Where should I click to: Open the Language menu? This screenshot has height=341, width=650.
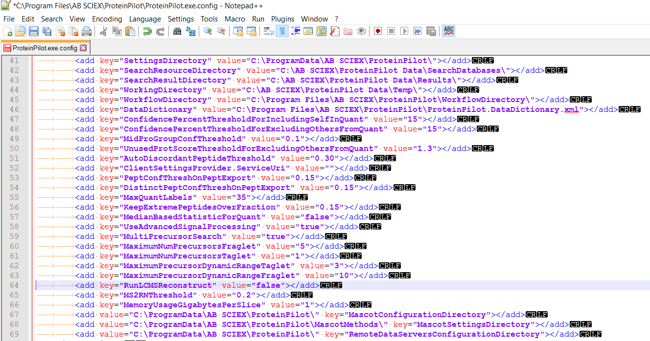[x=145, y=19]
